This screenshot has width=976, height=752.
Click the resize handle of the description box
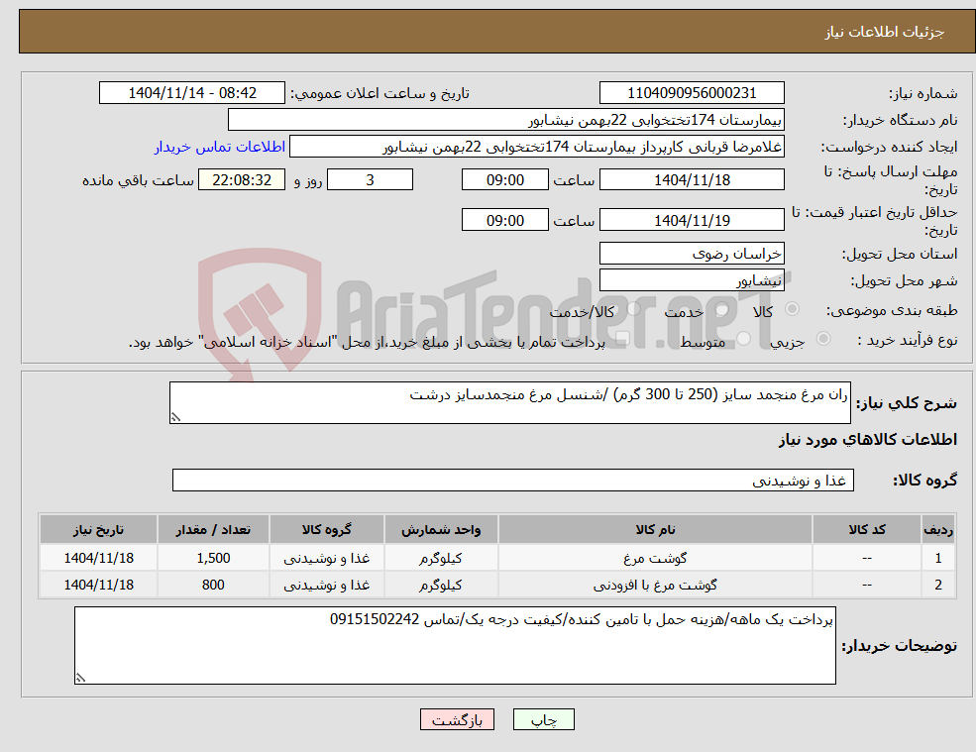(175, 418)
